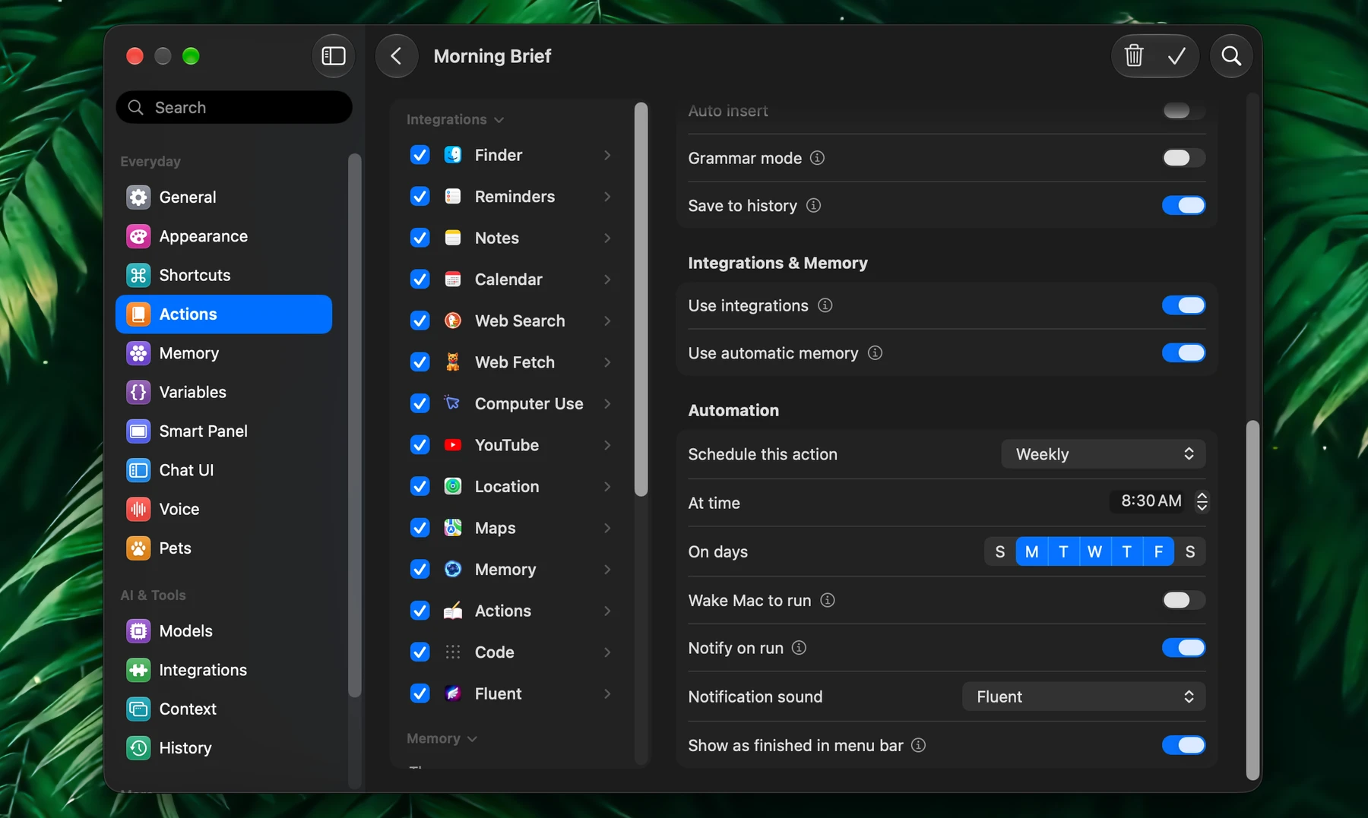1368x818 pixels.
Task: Disable the Use integrations switch
Action: tap(1183, 305)
